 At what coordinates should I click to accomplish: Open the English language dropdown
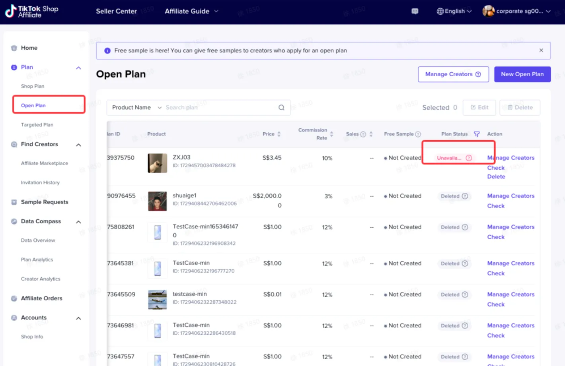pyautogui.click(x=454, y=11)
